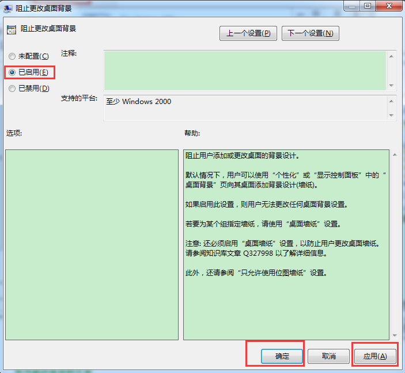Set the policy to 已禁用
The height and width of the screenshot is (373, 405).
click(x=12, y=89)
